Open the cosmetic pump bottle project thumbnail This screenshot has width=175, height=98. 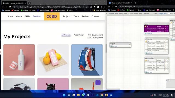click(x=19, y=60)
